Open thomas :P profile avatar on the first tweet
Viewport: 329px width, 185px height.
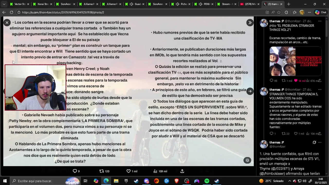(264, 23)
